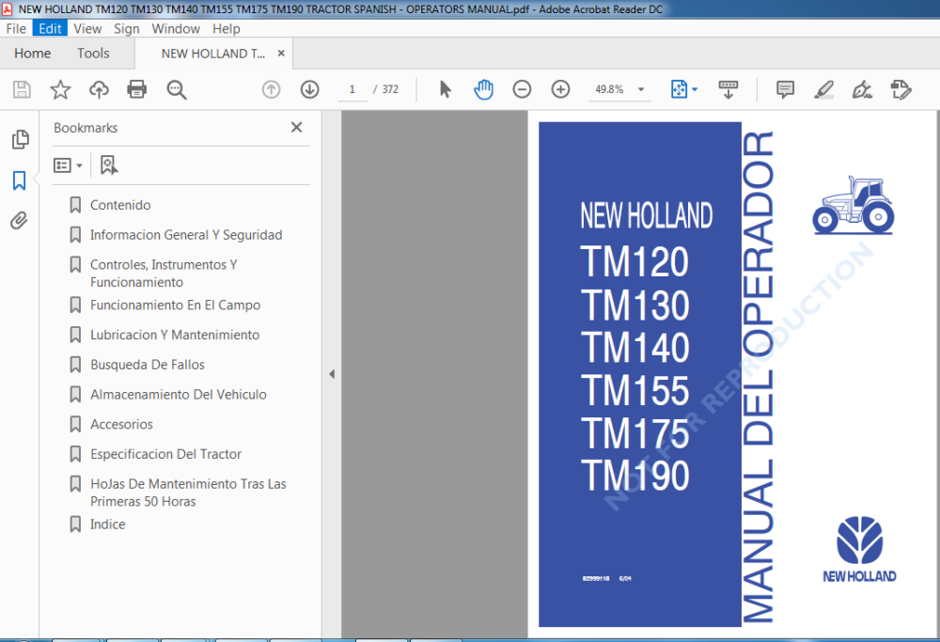Toggle the Bookmarks side panel icon
Screen dimensions: 940x642
pos(19,180)
